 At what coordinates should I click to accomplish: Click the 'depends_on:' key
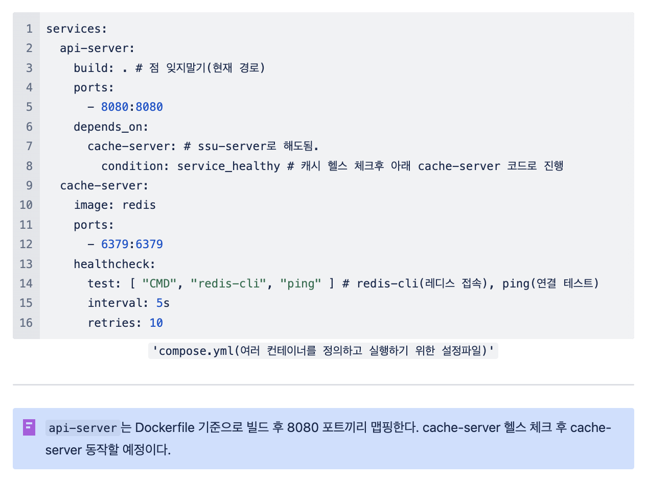(111, 127)
